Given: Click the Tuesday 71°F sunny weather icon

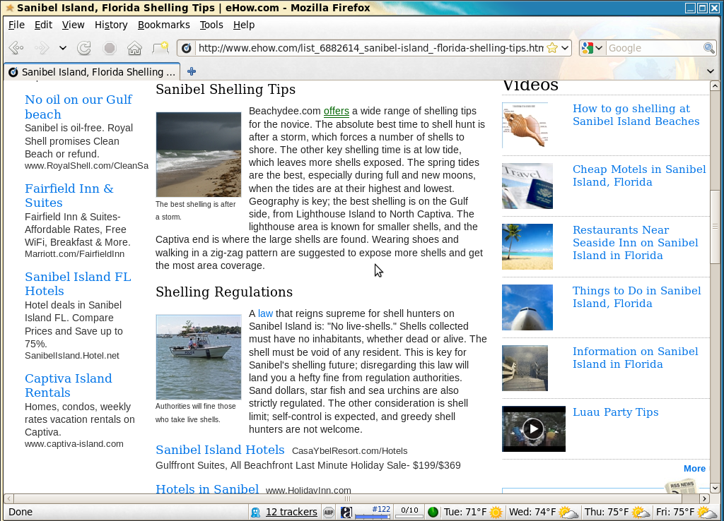Looking at the screenshot, I should [496, 513].
